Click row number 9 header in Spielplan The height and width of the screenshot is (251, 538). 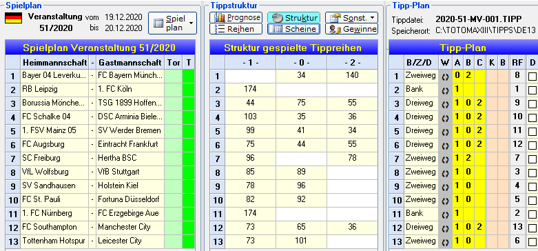point(12,186)
